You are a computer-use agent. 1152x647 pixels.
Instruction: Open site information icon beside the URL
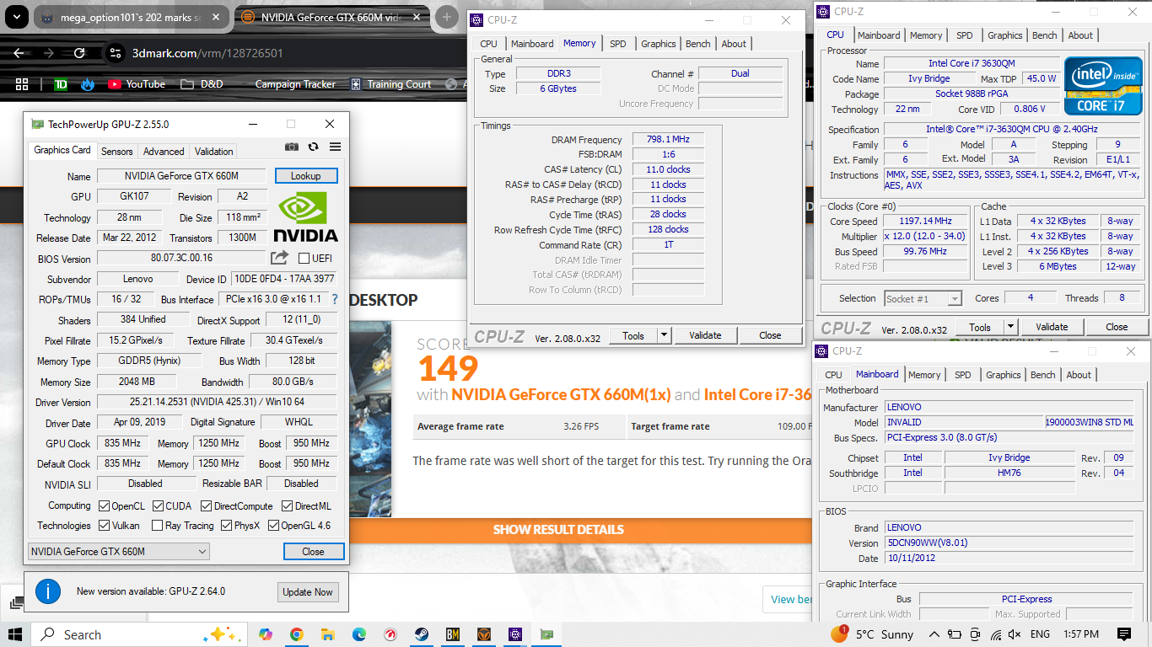[116, 53]
